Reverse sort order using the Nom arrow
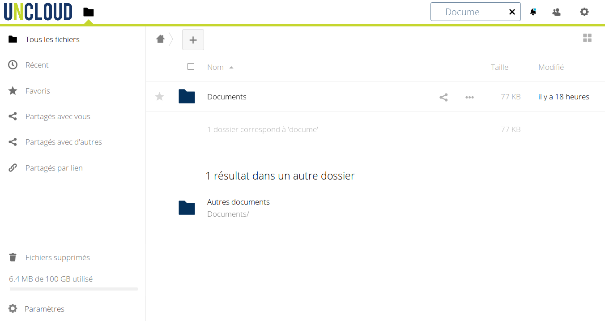605x321 pixels. [x=231, y=67]
